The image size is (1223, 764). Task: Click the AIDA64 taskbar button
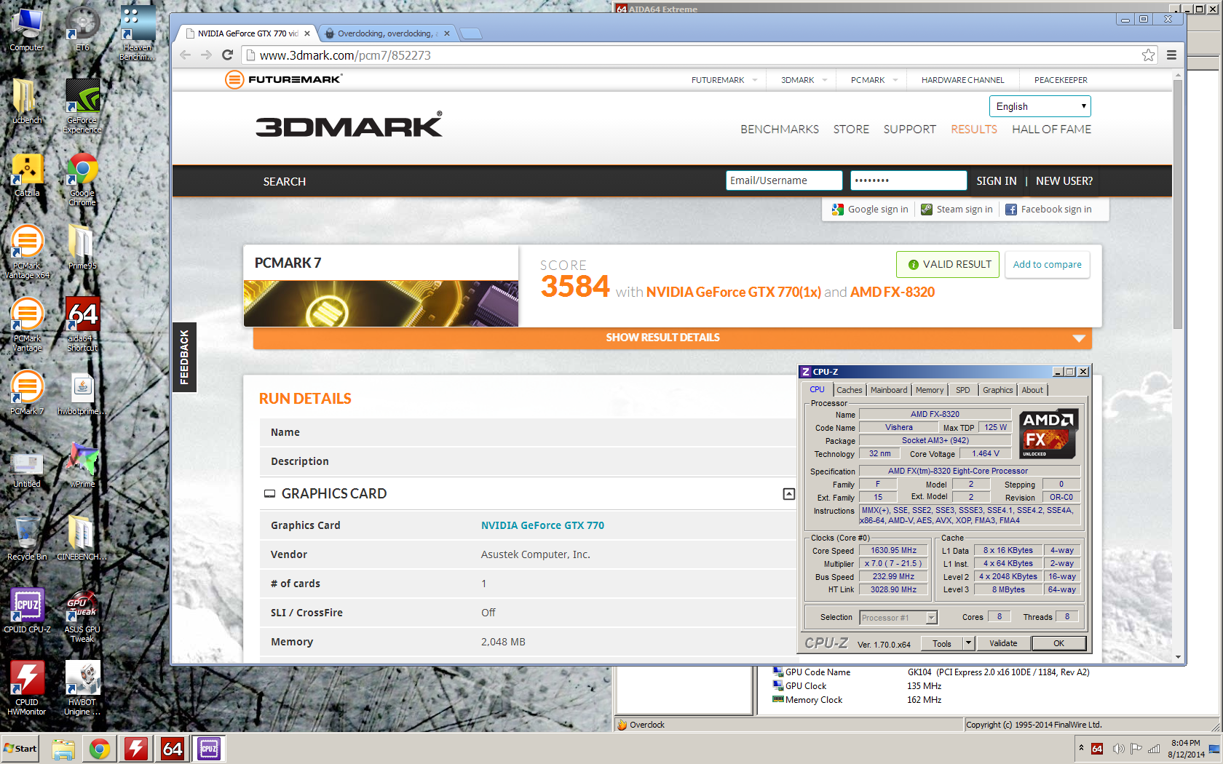point(173,749)
